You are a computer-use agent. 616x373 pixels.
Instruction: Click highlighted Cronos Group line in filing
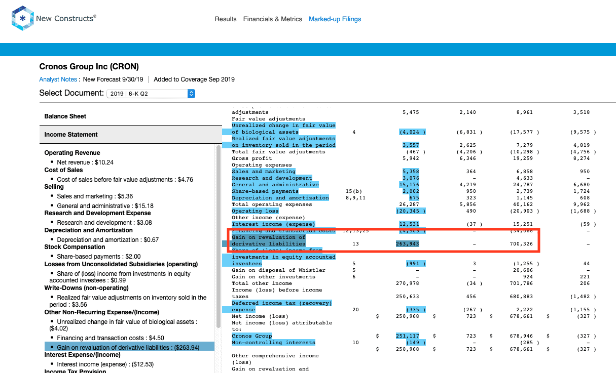tap(252, 336)
